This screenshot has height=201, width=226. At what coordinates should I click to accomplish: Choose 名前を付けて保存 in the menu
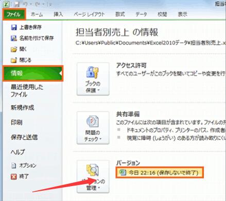[x=32, y=38]
